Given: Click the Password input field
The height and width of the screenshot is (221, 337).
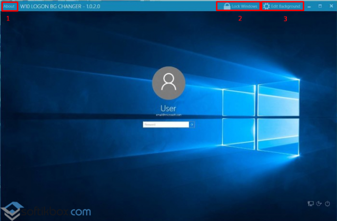Looking at the screenshot, I should pos(166,124).
